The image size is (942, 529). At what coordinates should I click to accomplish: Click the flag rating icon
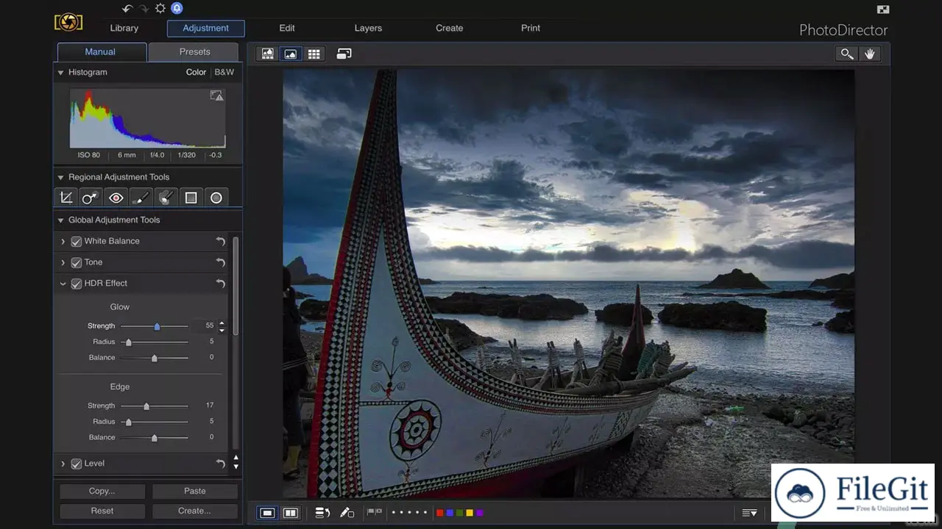(x=375, y=512)
